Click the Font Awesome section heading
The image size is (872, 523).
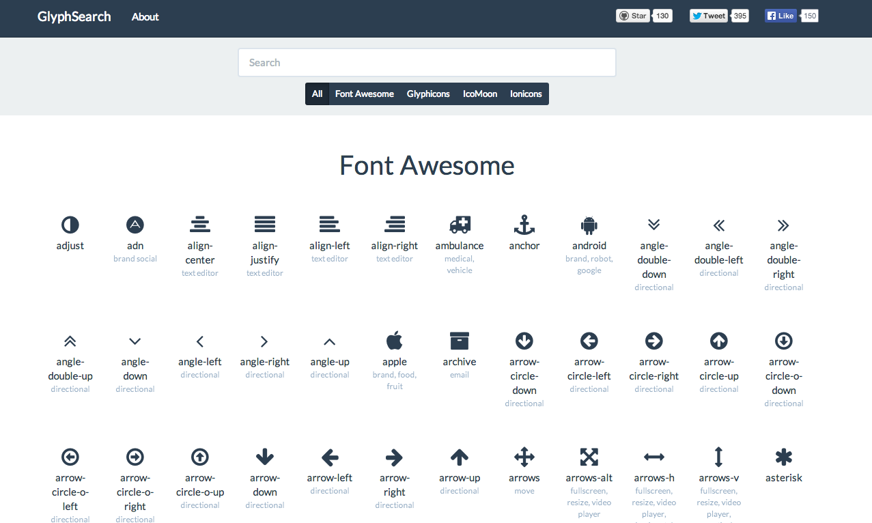427,165
